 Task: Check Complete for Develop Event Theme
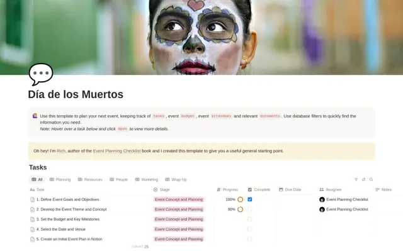250,209
